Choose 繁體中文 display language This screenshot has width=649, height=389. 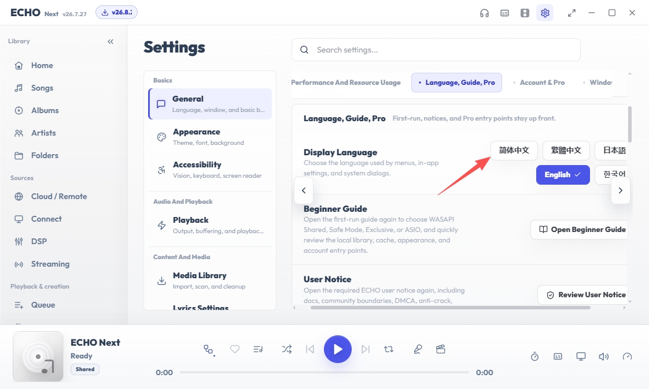click(x=566, y=150)
